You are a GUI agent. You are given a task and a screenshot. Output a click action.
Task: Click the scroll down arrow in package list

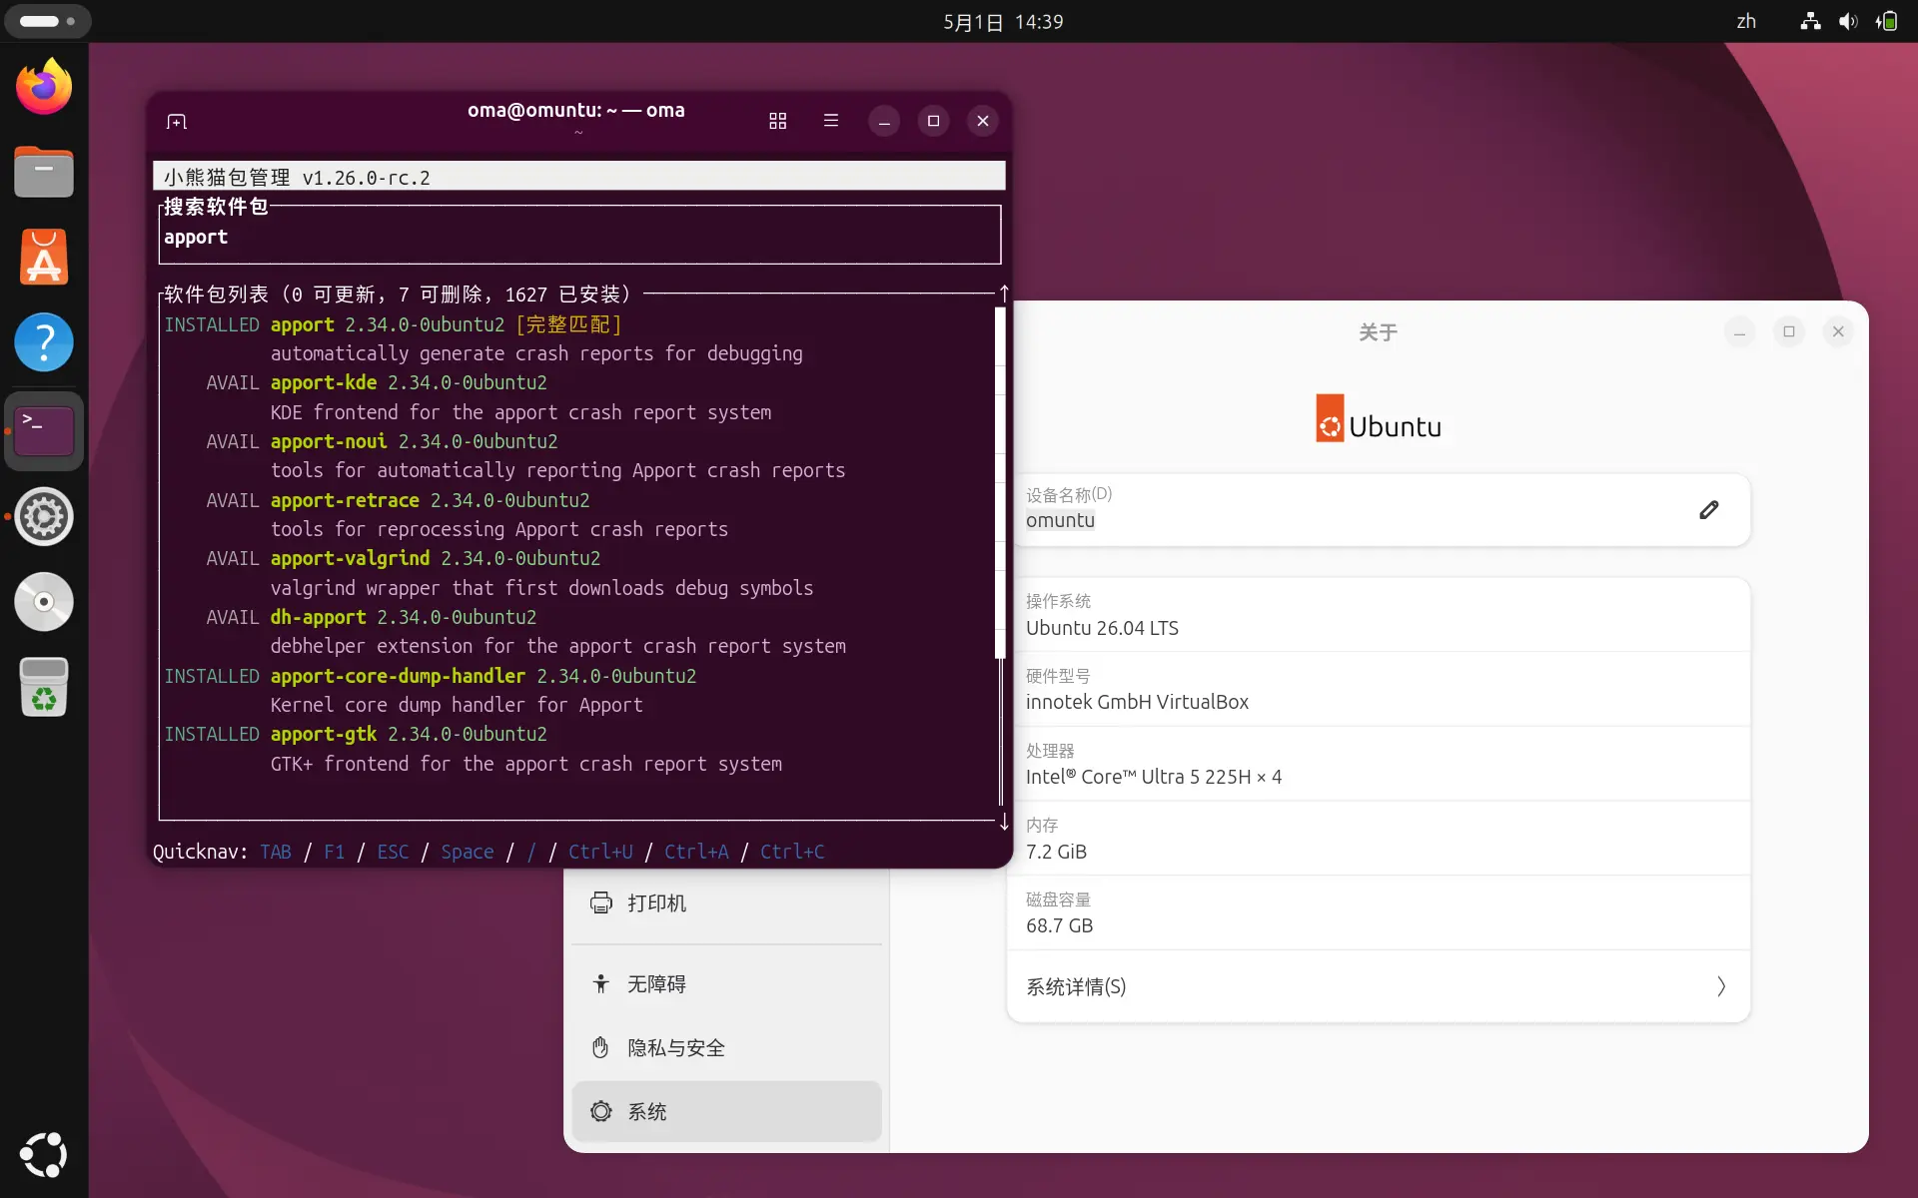coord(1004,822)
